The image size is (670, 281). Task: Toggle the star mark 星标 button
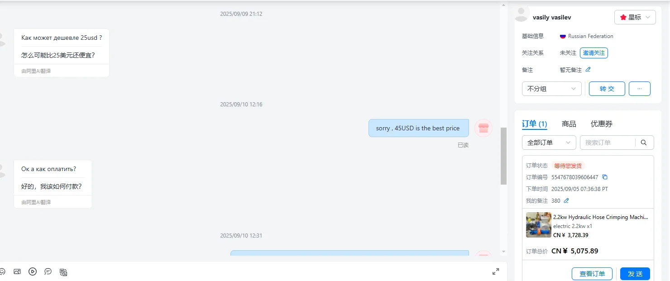point(635,17)
